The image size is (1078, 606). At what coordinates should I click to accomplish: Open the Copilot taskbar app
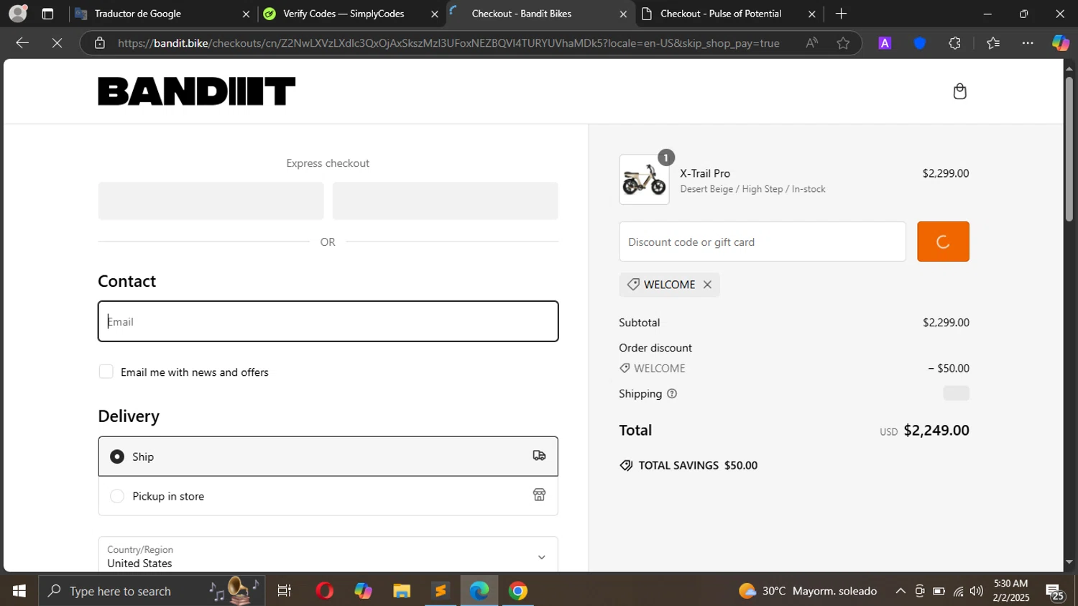[x=363, y=591]
